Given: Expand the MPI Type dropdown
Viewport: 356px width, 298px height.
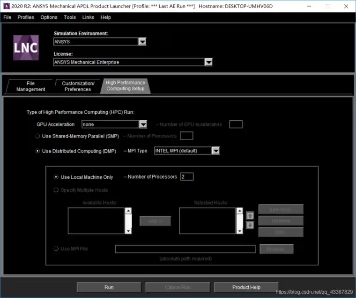Looking at the screenshot, I should (x=215, y=151).
